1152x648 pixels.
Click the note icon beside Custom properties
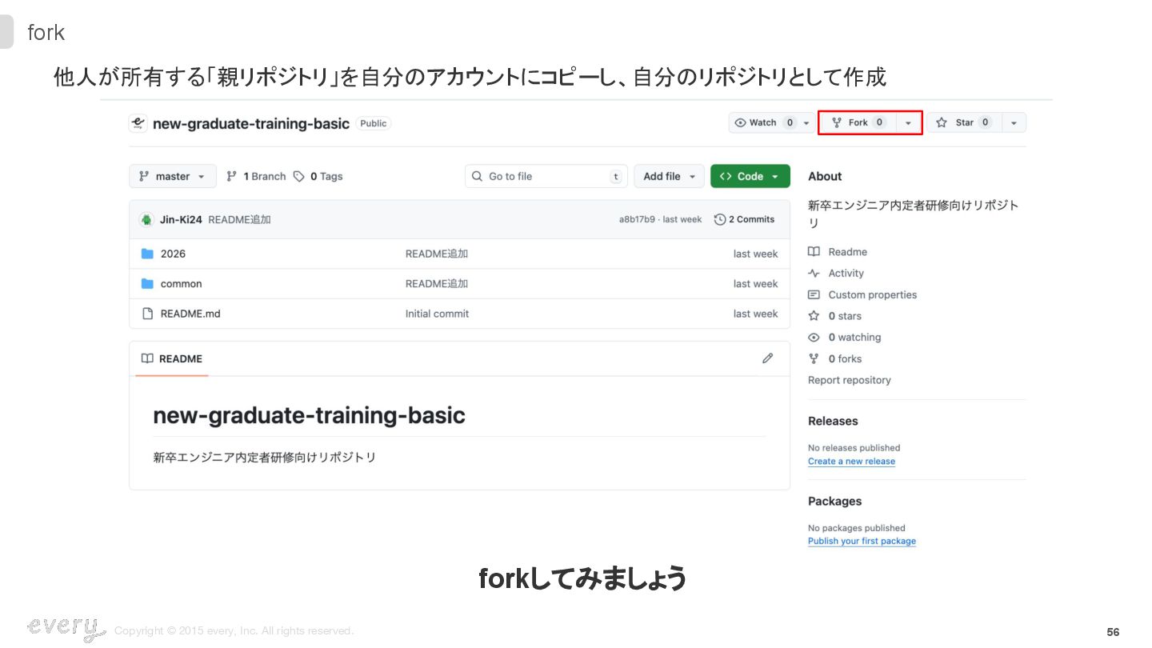coord(814,295)
